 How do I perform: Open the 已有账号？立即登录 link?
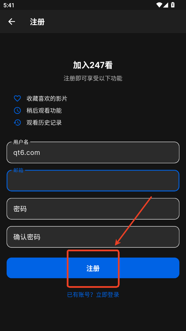(93, 295)
